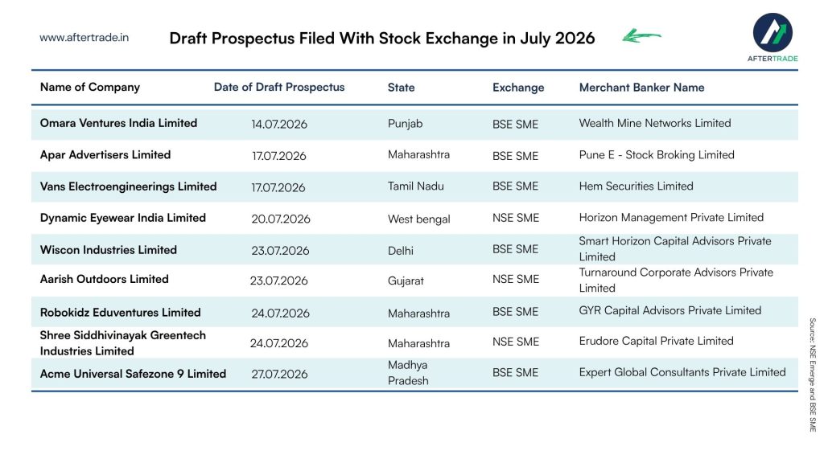Click the Exchange column header
Viewport: 824px width, 463px height.
pos(518,88)
